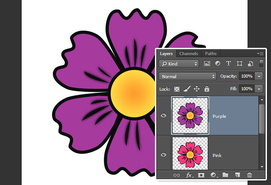271x185 pixels.
Task: Click the Link layers icon
Action: click(177, 175)
